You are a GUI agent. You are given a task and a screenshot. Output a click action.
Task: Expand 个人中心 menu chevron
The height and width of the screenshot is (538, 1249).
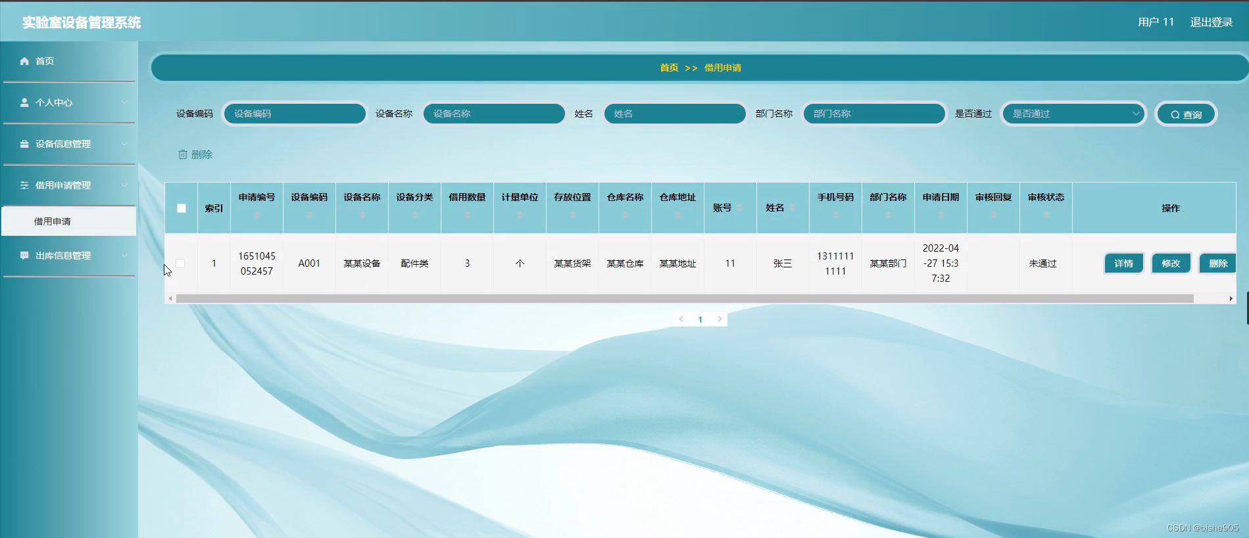124,102
